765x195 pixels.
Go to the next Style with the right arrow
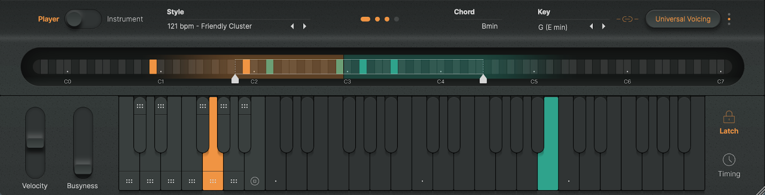click(x=305, y=26)
